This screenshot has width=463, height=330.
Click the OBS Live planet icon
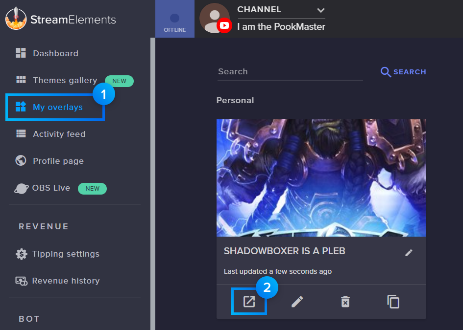pyautogui.click(x=21, y=188)
